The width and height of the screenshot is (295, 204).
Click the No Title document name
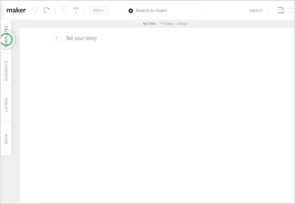(149, 24)
